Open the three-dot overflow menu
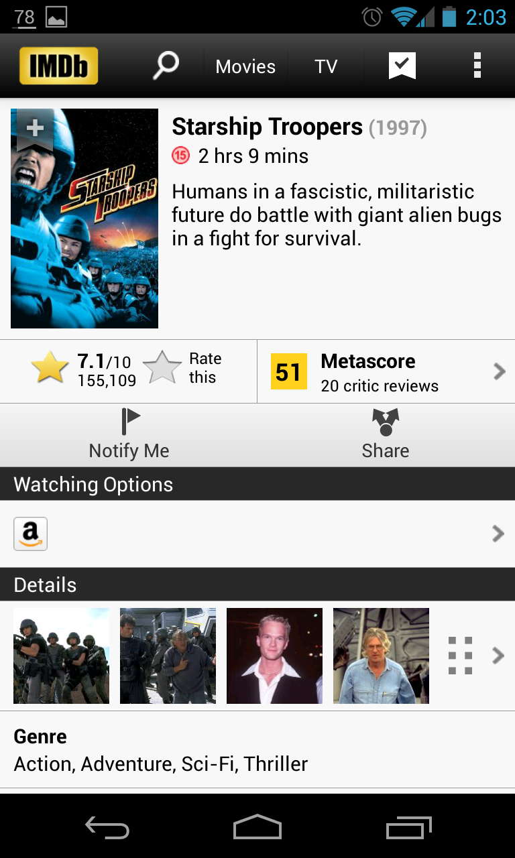The width and height of the screenshot is (515, 858). click(477, 66)
